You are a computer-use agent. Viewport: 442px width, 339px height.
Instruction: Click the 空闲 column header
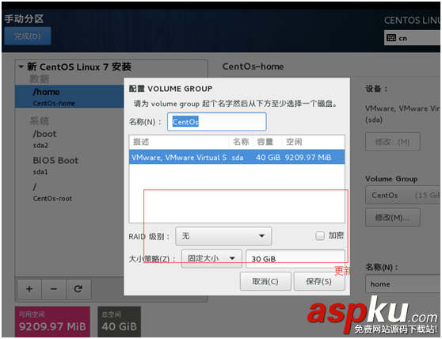pos(313,142)
